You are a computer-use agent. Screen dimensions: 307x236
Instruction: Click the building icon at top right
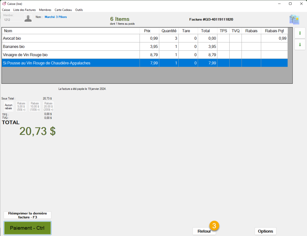point(294,19)
